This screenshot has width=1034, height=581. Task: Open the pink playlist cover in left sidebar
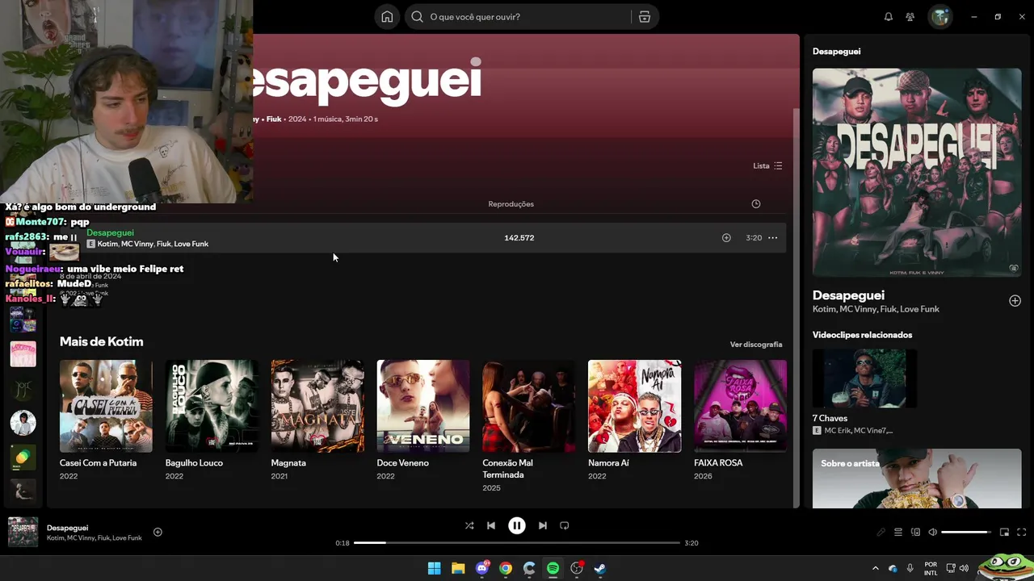[23, 354]
